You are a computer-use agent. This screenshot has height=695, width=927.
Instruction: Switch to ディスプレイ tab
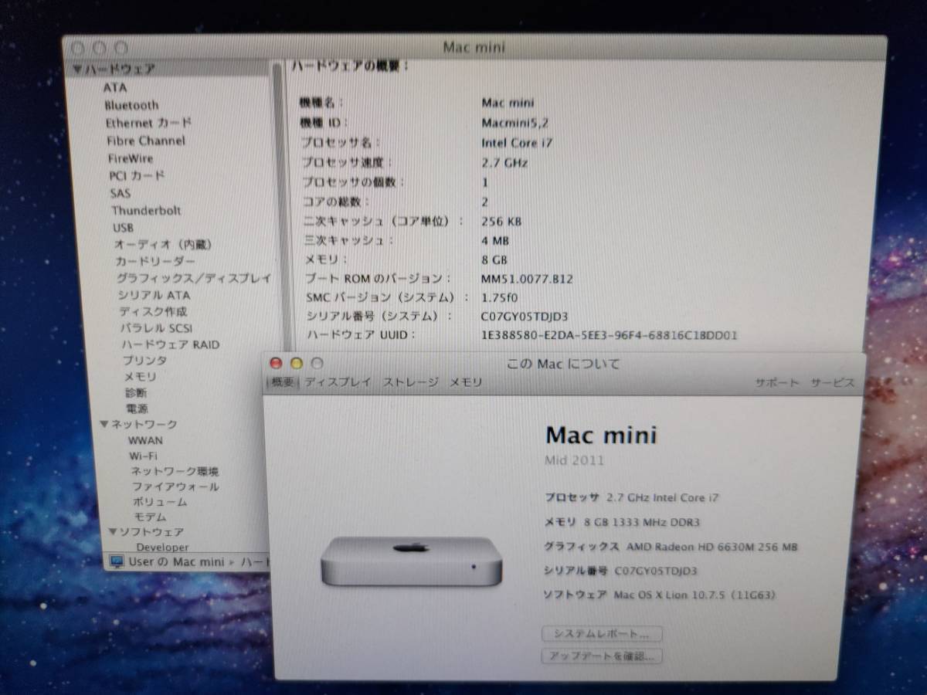click(x=338, y=382)
